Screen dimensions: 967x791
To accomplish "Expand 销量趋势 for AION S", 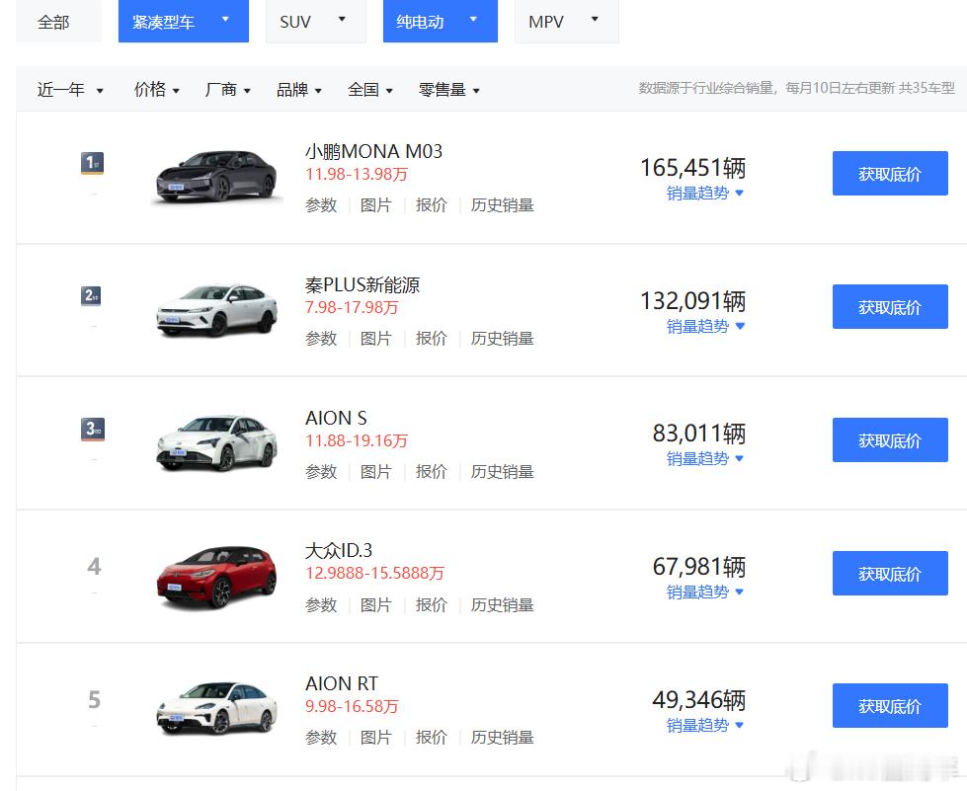I will pos(705,458).
